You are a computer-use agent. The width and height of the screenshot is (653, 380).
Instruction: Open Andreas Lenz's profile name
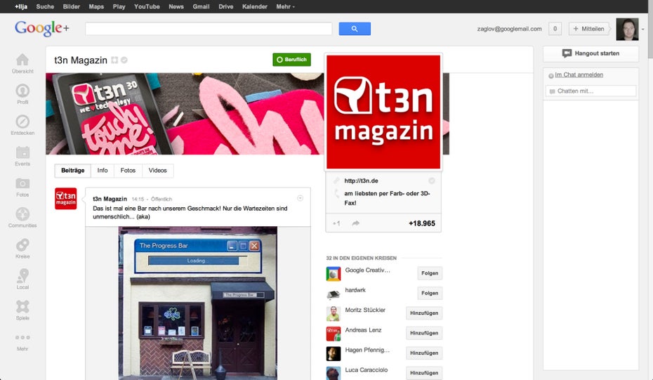[363, 330]
